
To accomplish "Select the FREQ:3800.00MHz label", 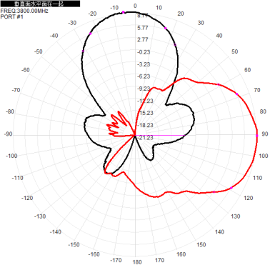I will point(24,11).
